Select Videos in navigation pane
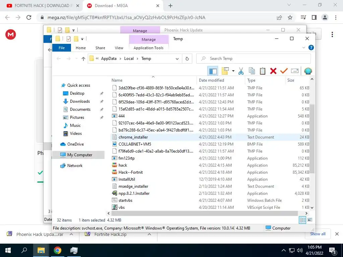 (x=76, y=134)
